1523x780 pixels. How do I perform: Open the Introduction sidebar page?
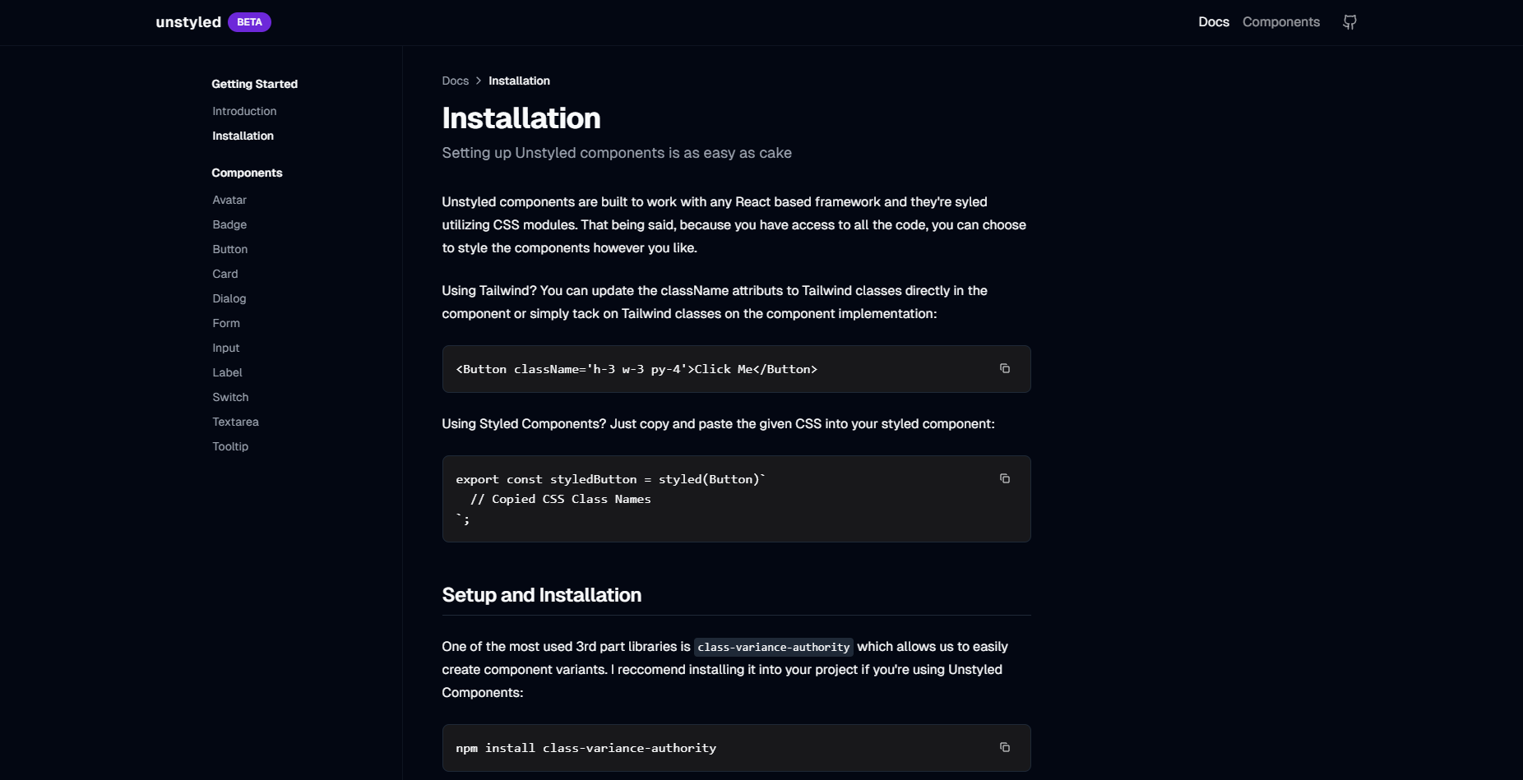pos(244,111)
